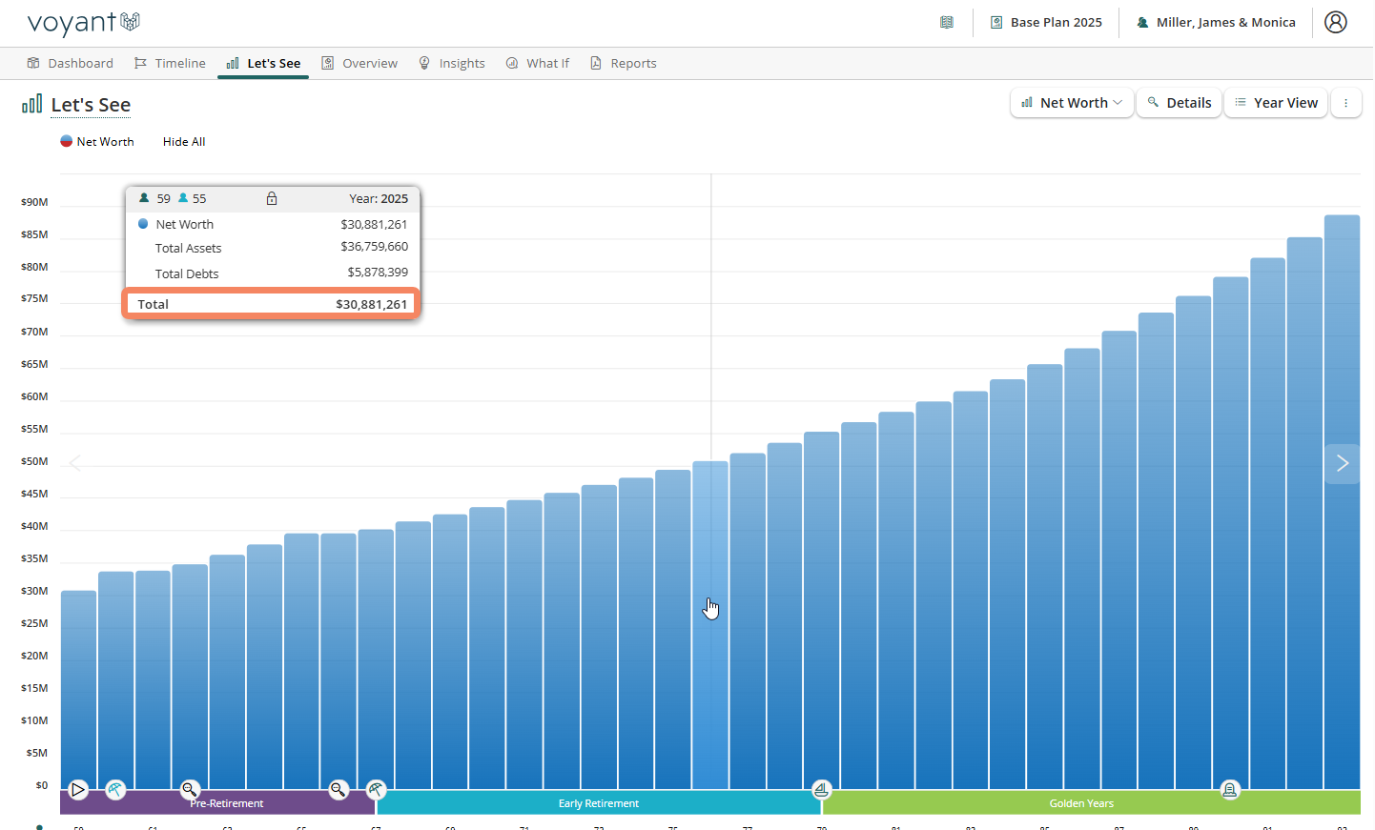The width and height of the screenshot is (1375, 830).
Task: Click the Details button
Action: (x=1179, y=103)
